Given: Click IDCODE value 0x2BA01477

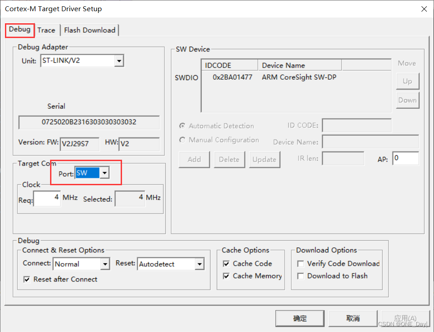Looking at the screenshot, I should 232,77.
